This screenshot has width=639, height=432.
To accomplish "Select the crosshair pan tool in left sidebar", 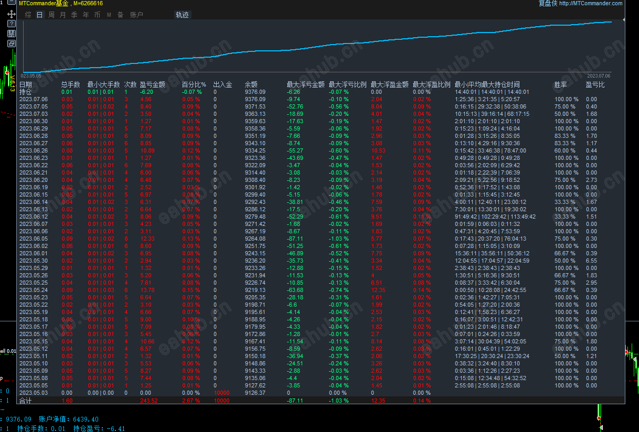I will [x=12, y=14].
